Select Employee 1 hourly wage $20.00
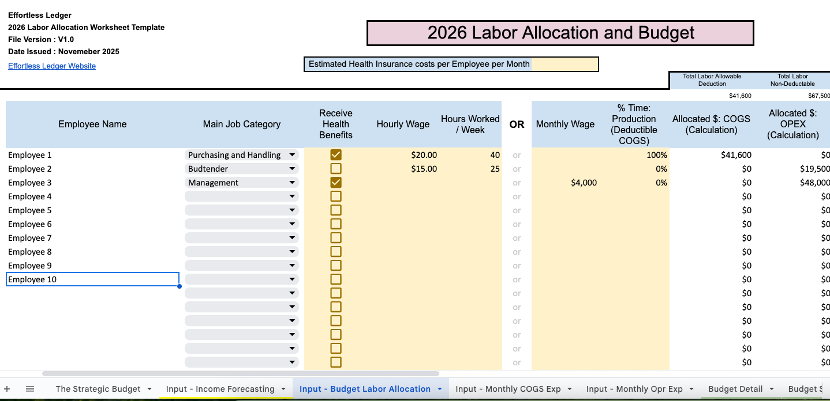The height and width of the screenshot is (401, 830). (403, 154)
